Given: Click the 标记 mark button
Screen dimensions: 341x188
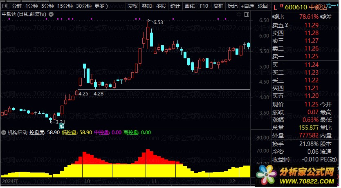Looking at the screenshot, I should pos(233,6).
